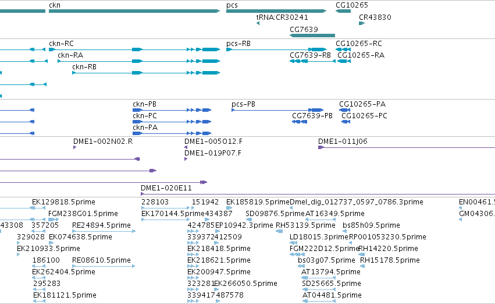Open EST SD25665.5prime
This screenshot has height=304, width=495.
pos(332,284)
